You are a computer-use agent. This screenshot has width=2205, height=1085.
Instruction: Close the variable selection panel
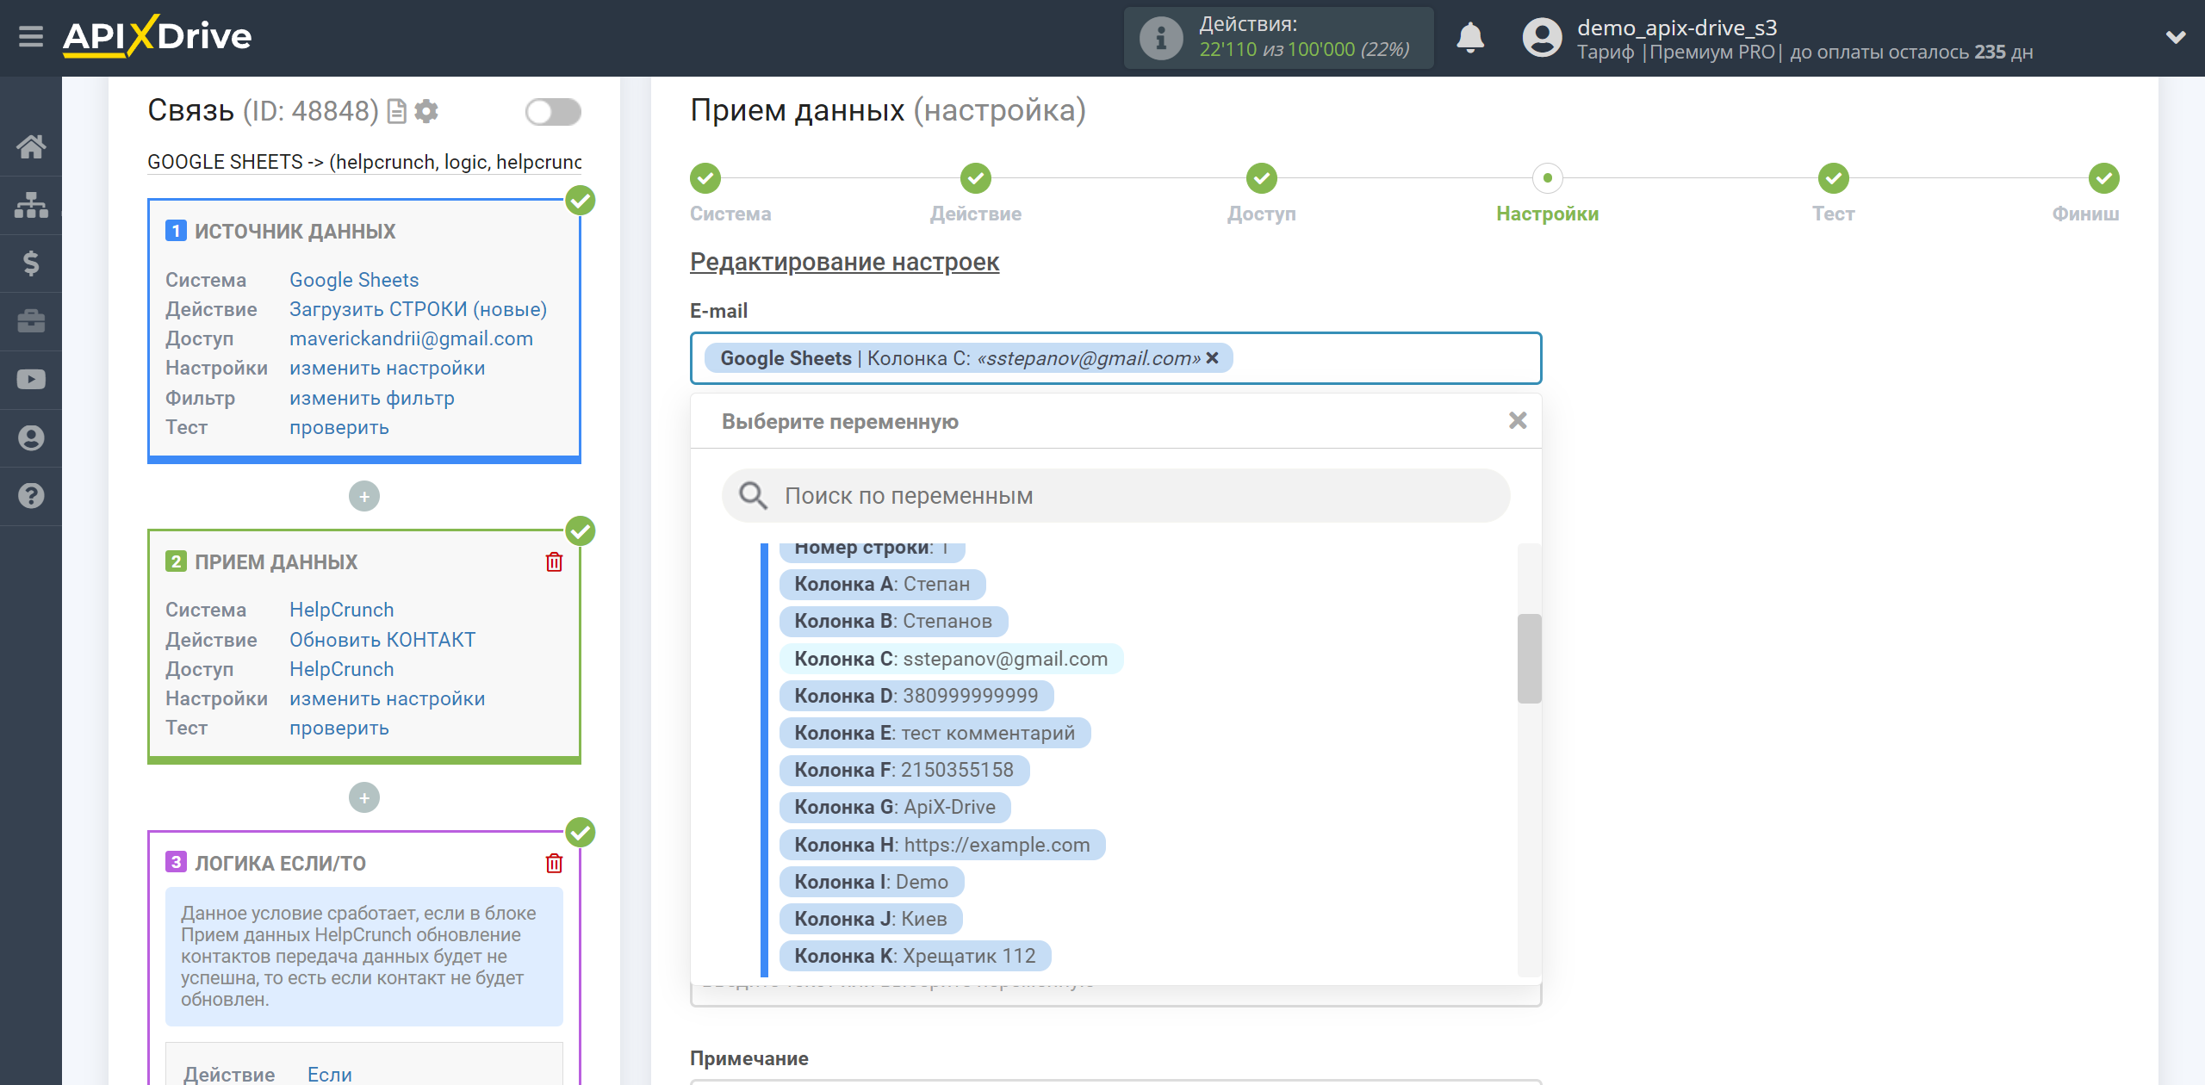click(1517, 420)
